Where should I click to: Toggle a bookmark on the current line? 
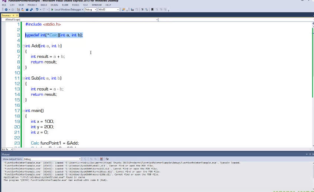[x=152, y=10]
